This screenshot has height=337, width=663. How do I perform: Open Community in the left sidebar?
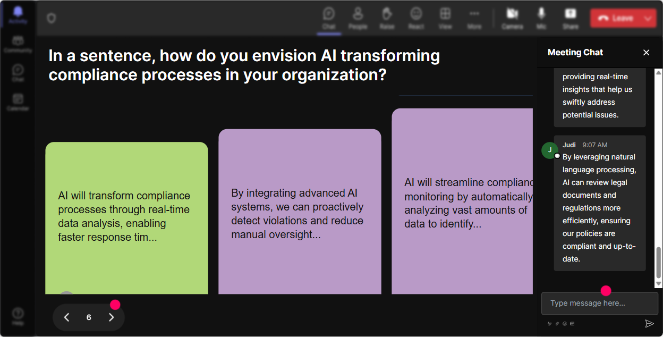pyautogui.click(x=18, y=44)
